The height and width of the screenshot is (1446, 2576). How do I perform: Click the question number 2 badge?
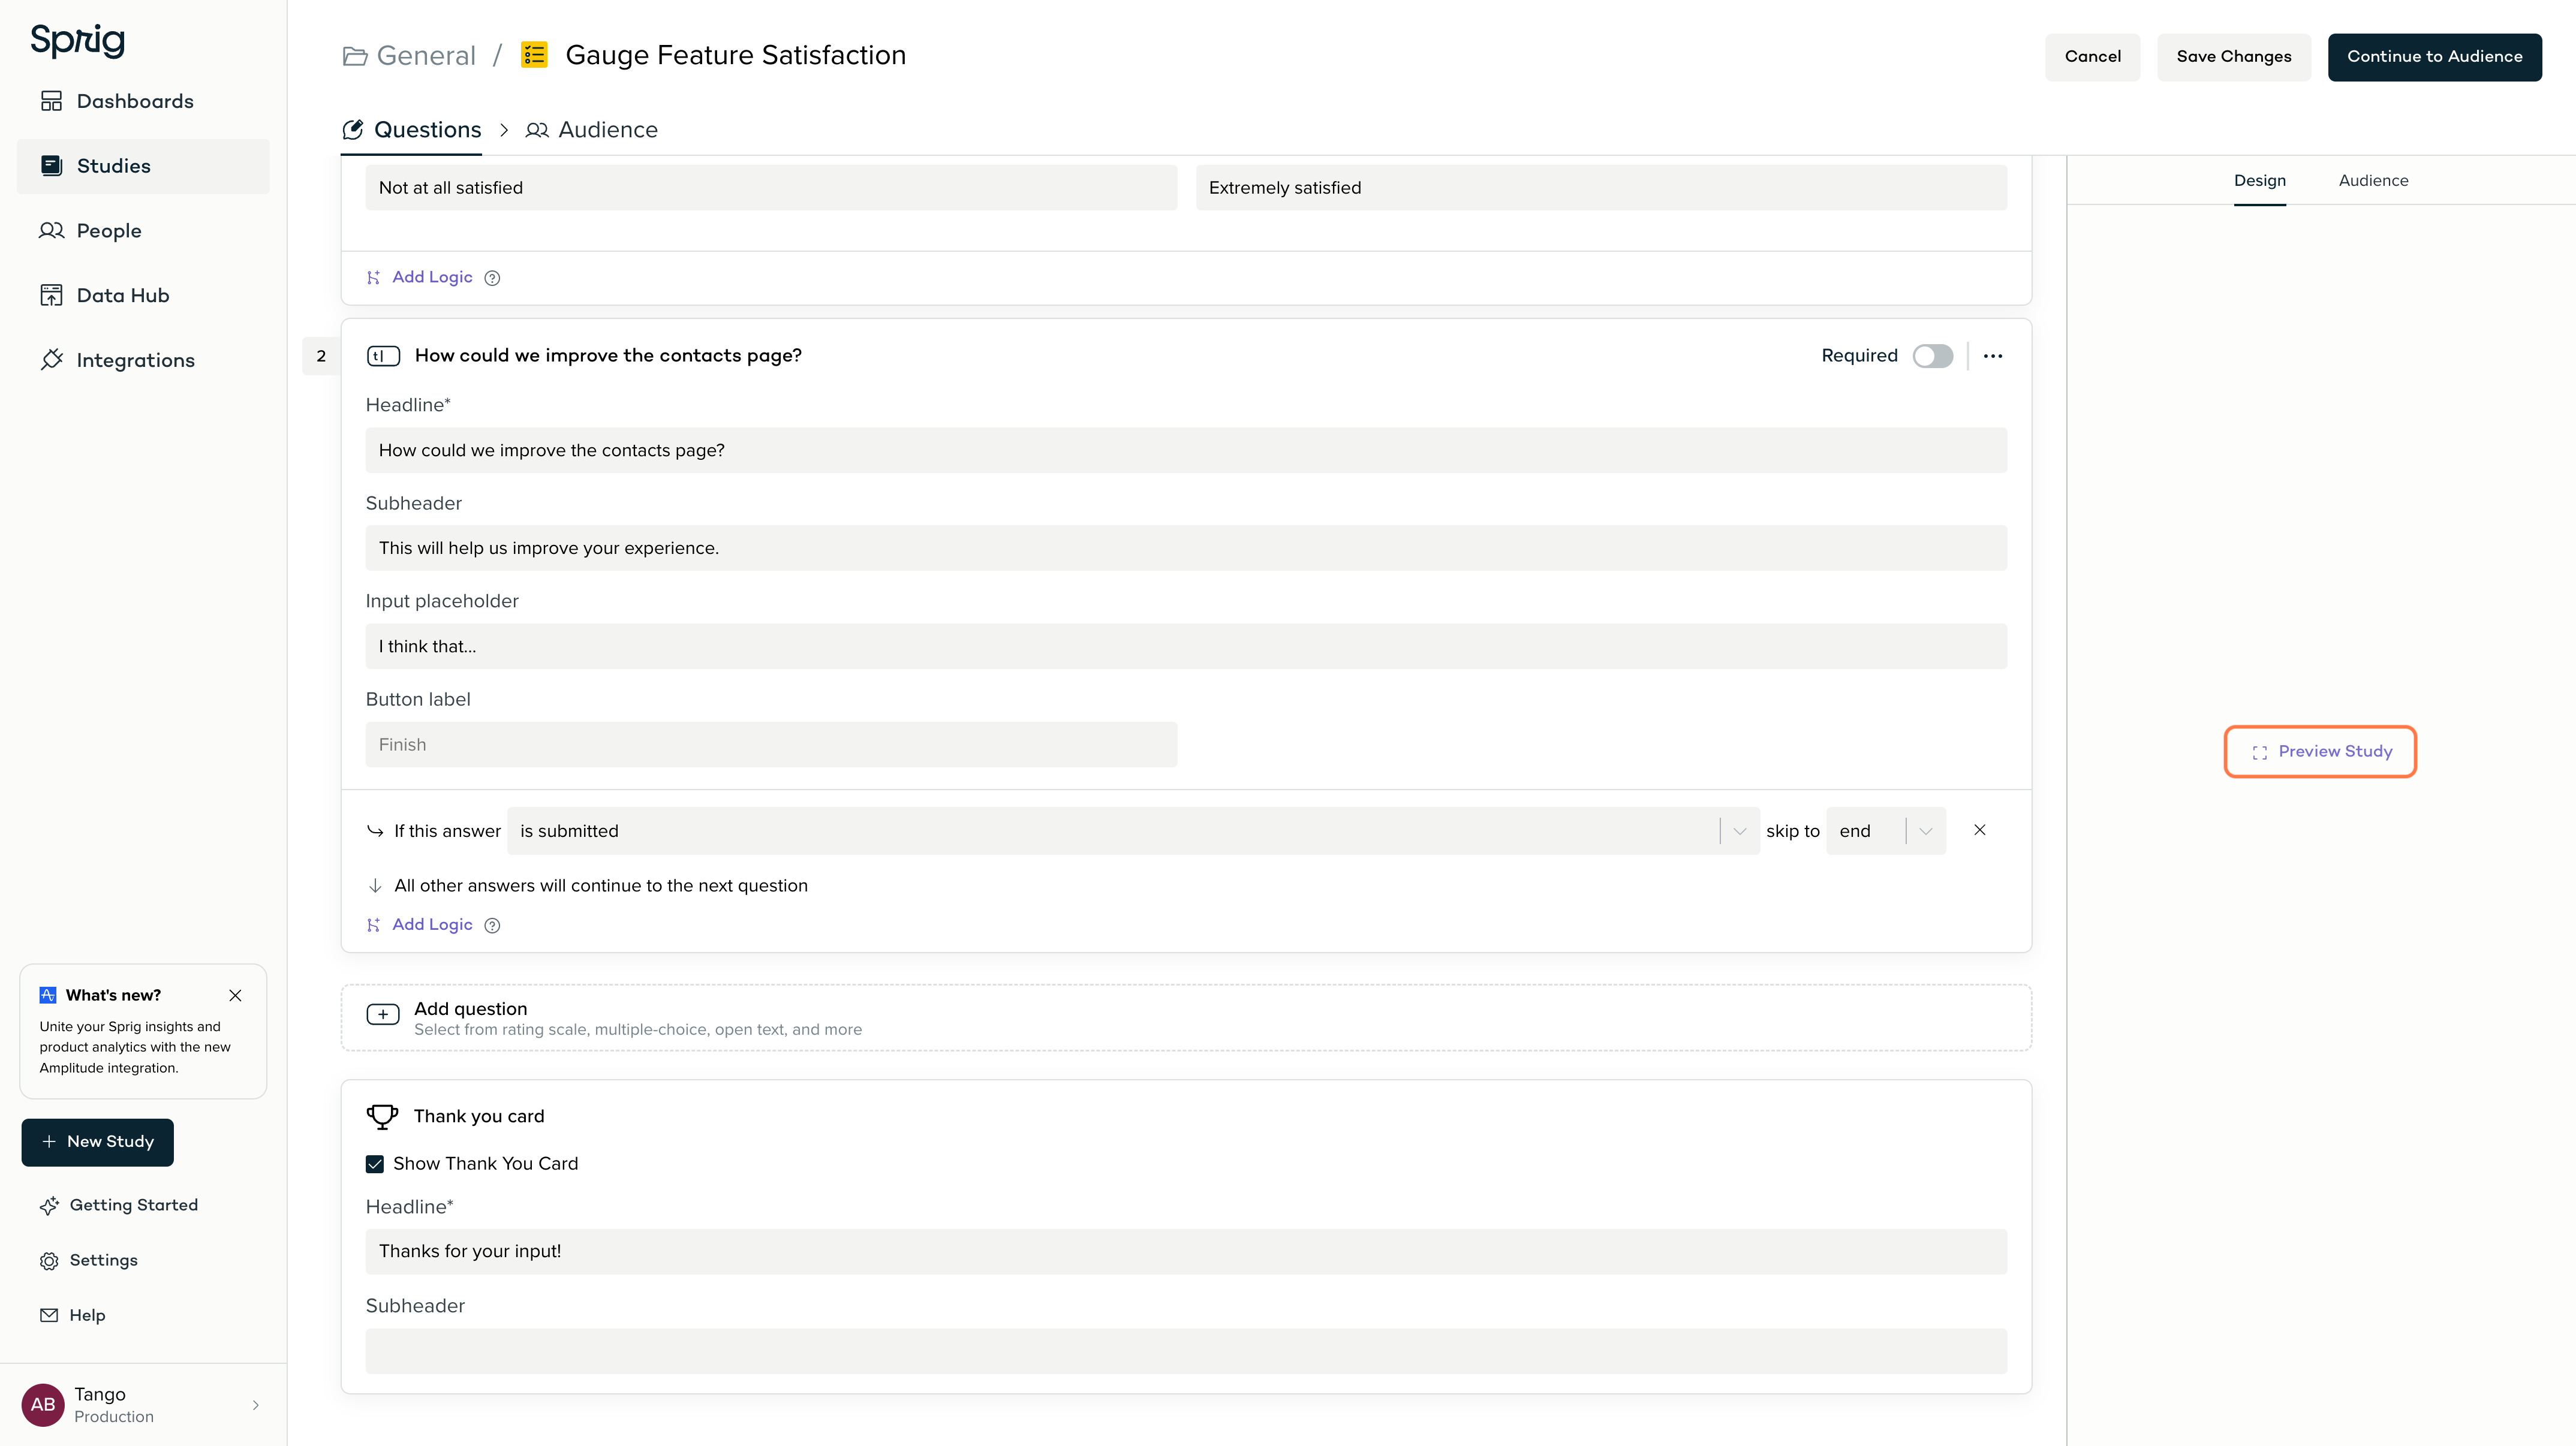(x=321, y=356)
